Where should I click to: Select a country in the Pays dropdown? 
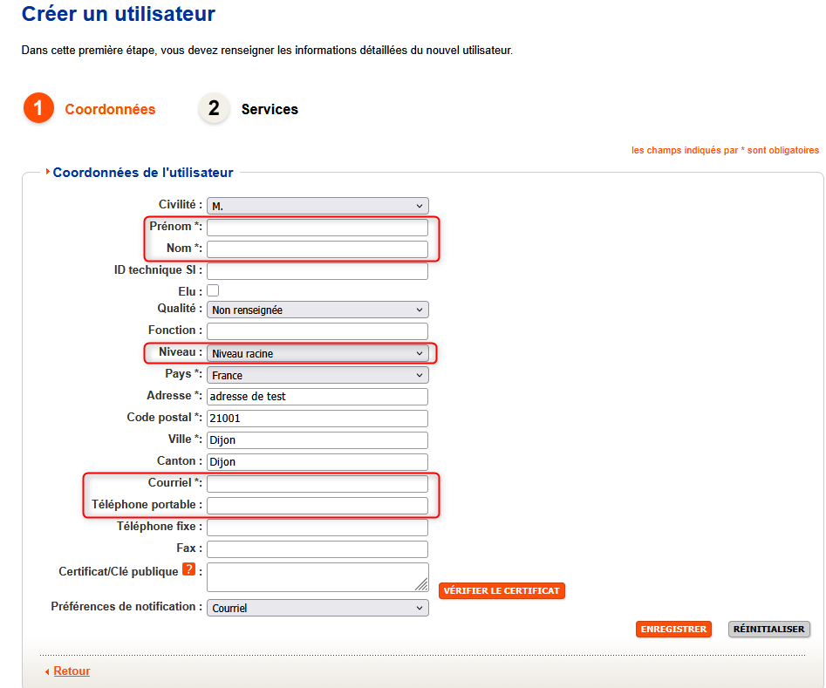point(317,375)
